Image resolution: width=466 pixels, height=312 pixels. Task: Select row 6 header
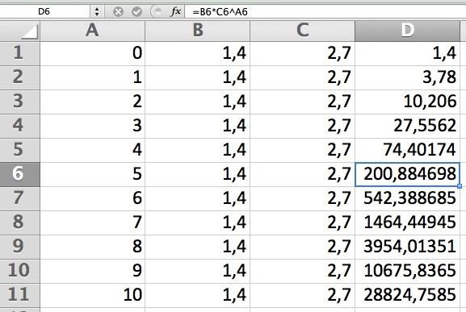click(x=20, y=174)
